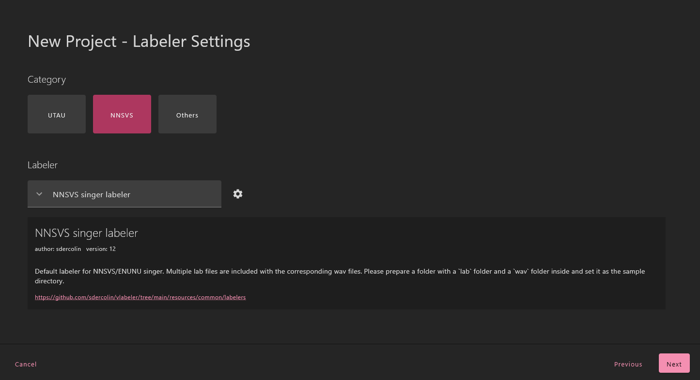Viewport: 700px width, 380px height.
Task: Click the word 'directory.' ending the description
Action: tap(49, 281)
